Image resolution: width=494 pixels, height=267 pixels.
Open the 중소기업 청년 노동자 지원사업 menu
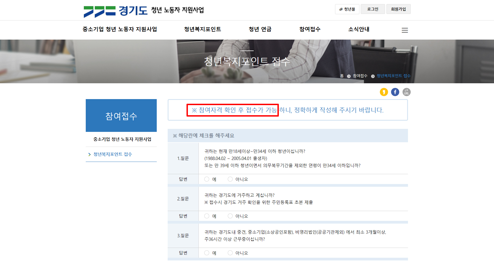click(120, 29)
